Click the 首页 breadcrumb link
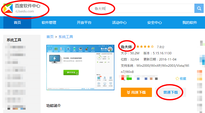 tap(50, 37)
